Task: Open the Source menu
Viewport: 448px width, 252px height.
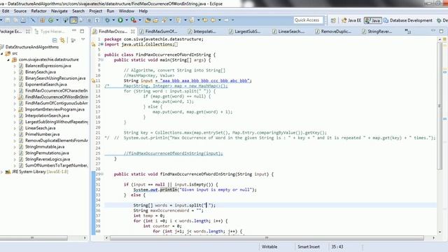Action: [x=20, y=11]
